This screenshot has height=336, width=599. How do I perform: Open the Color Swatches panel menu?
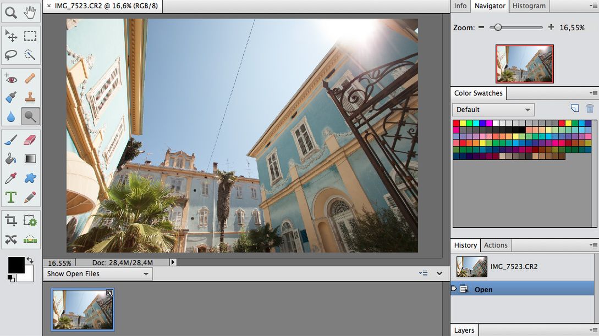pyautogui.click(x=594, y=93)
